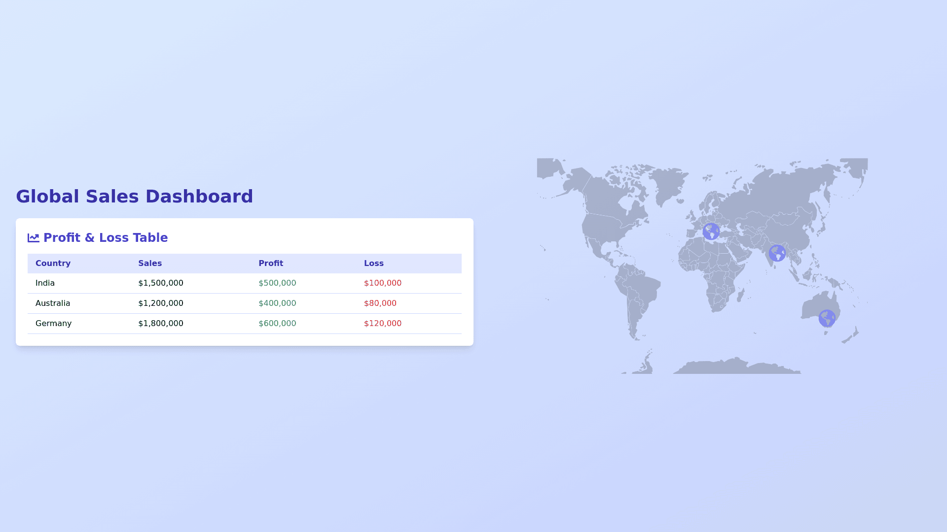Click Germany's $1,800,000 sales value
The height and width of the screenshot is (532, 947).
coord(160,324)
